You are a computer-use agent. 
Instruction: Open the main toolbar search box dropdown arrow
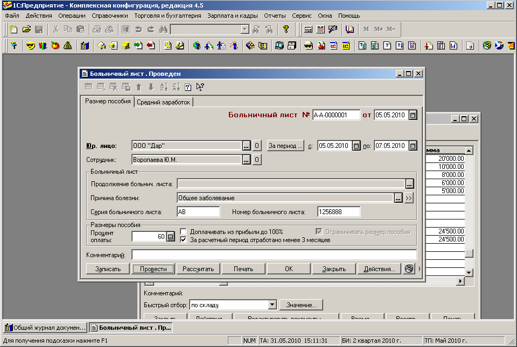(244, 29)
